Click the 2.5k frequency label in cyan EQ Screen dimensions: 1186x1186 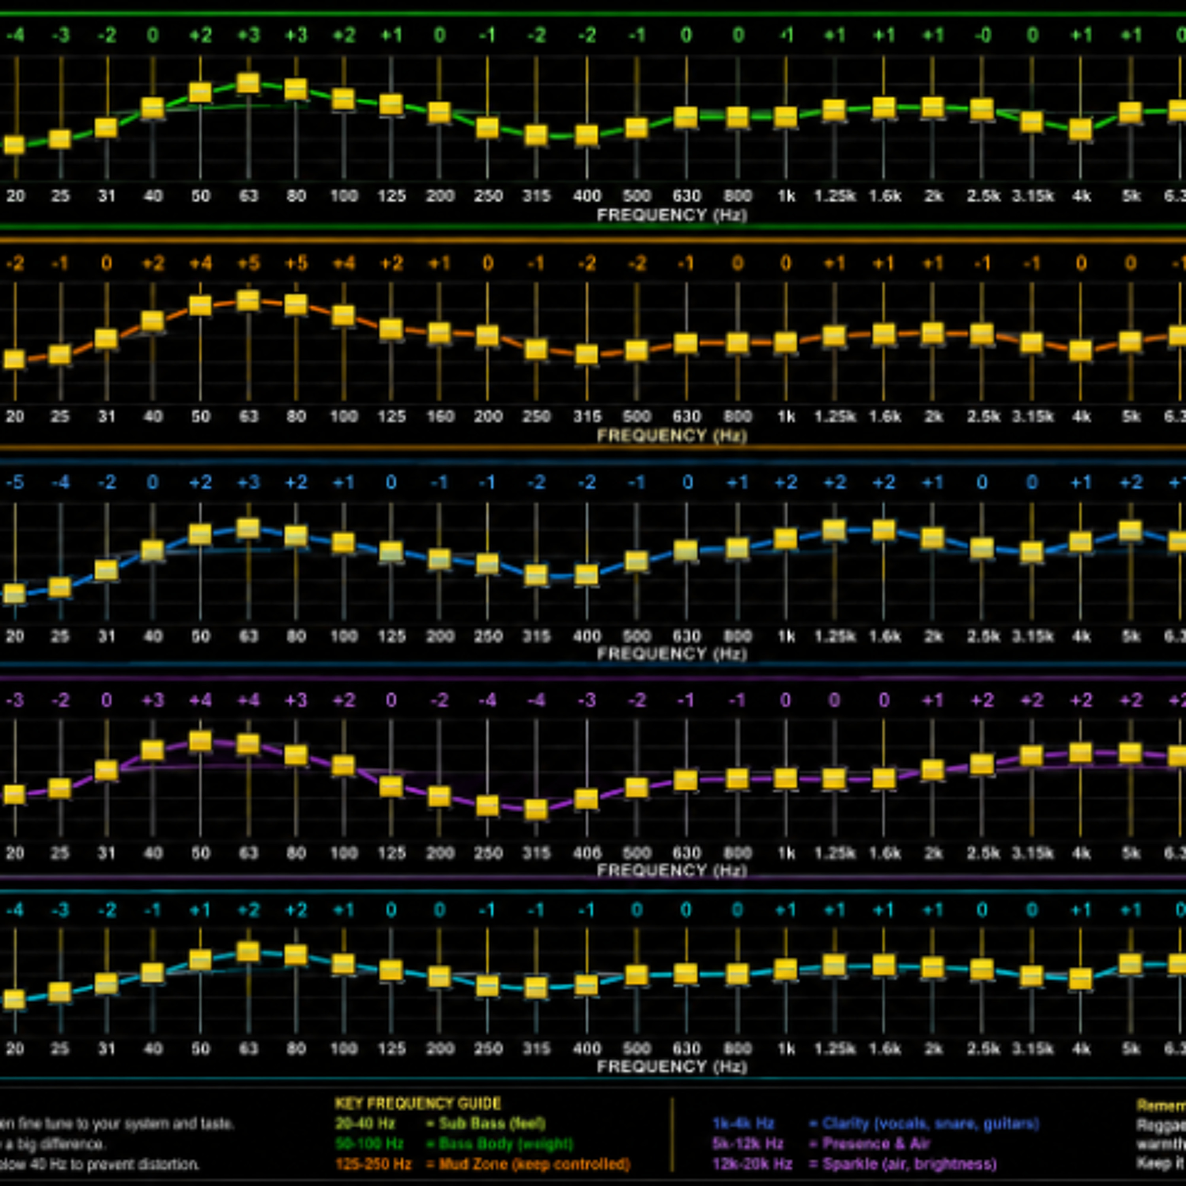[x=984, y=1048]
